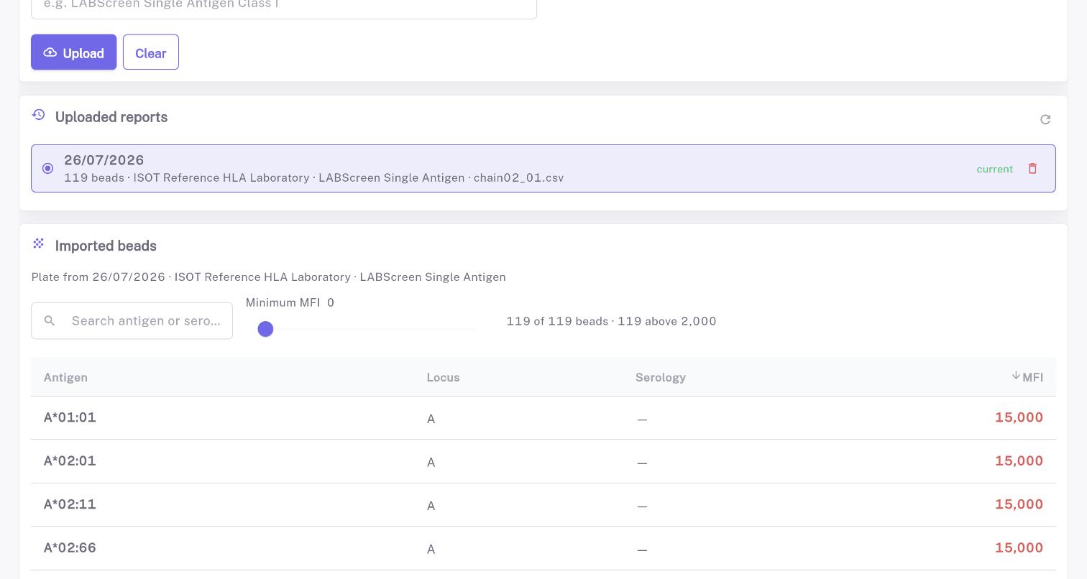Click the Imported beads grid icon
1087x579 pixels.
click(39, 244)
